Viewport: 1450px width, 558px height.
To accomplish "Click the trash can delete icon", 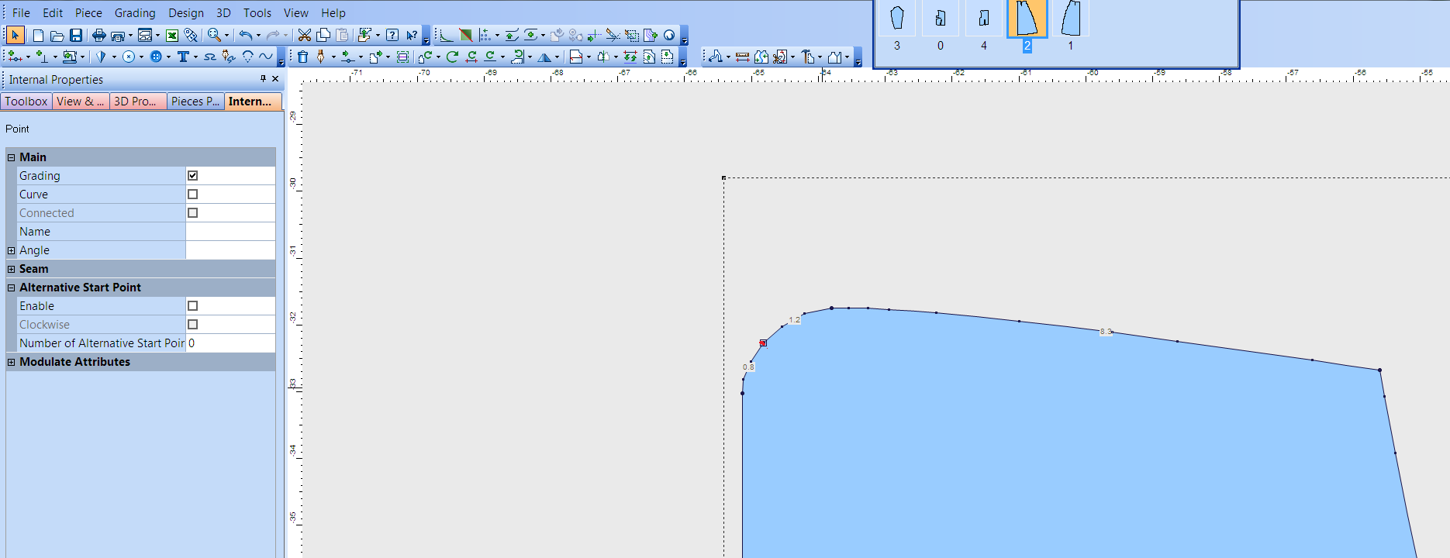I will pyautogui.click(x=303, y=57).
